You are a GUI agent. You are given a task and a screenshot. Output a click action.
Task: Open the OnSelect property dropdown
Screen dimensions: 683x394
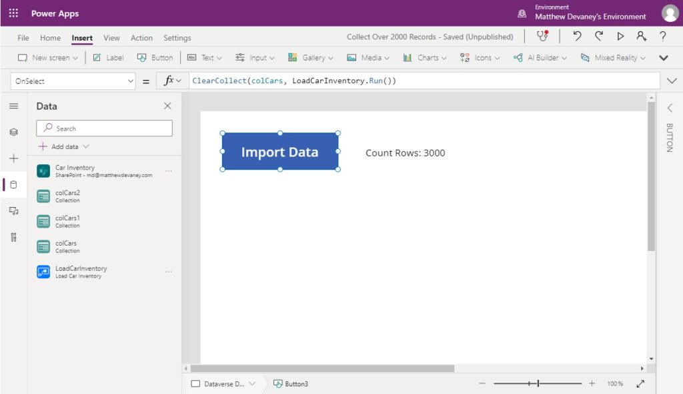[73, 81]
